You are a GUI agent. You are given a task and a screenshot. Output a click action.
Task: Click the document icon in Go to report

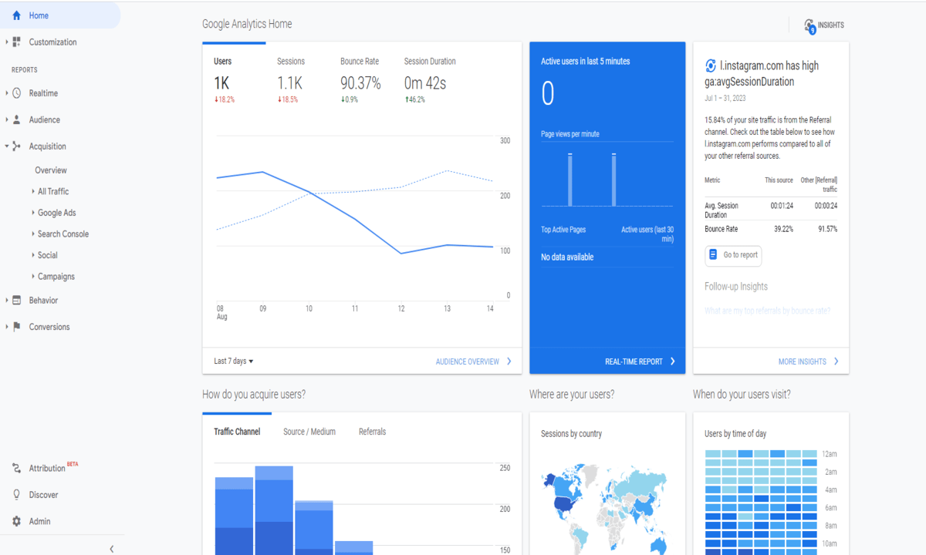[714, 255]
